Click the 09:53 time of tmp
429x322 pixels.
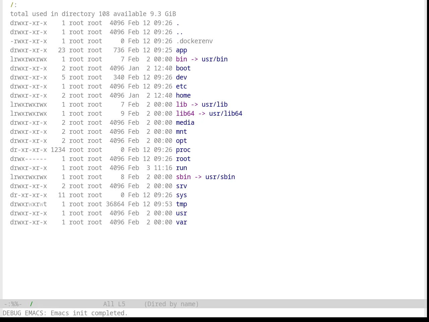163,204
